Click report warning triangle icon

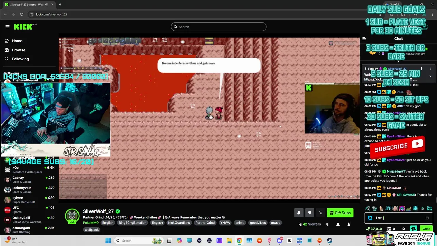(x=338, y=224)
